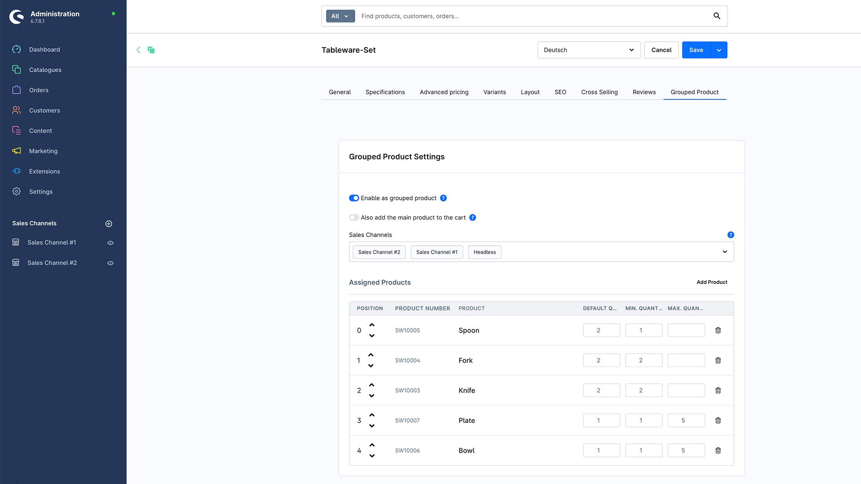Screen dimensions: 861x484
Task: Disable the grouped product toggle
Action: [354, 198]
